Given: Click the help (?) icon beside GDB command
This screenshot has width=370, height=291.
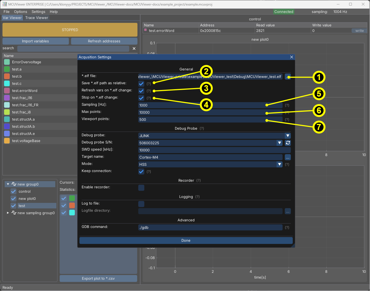Looking at the screenshot, I should [287, 228].
